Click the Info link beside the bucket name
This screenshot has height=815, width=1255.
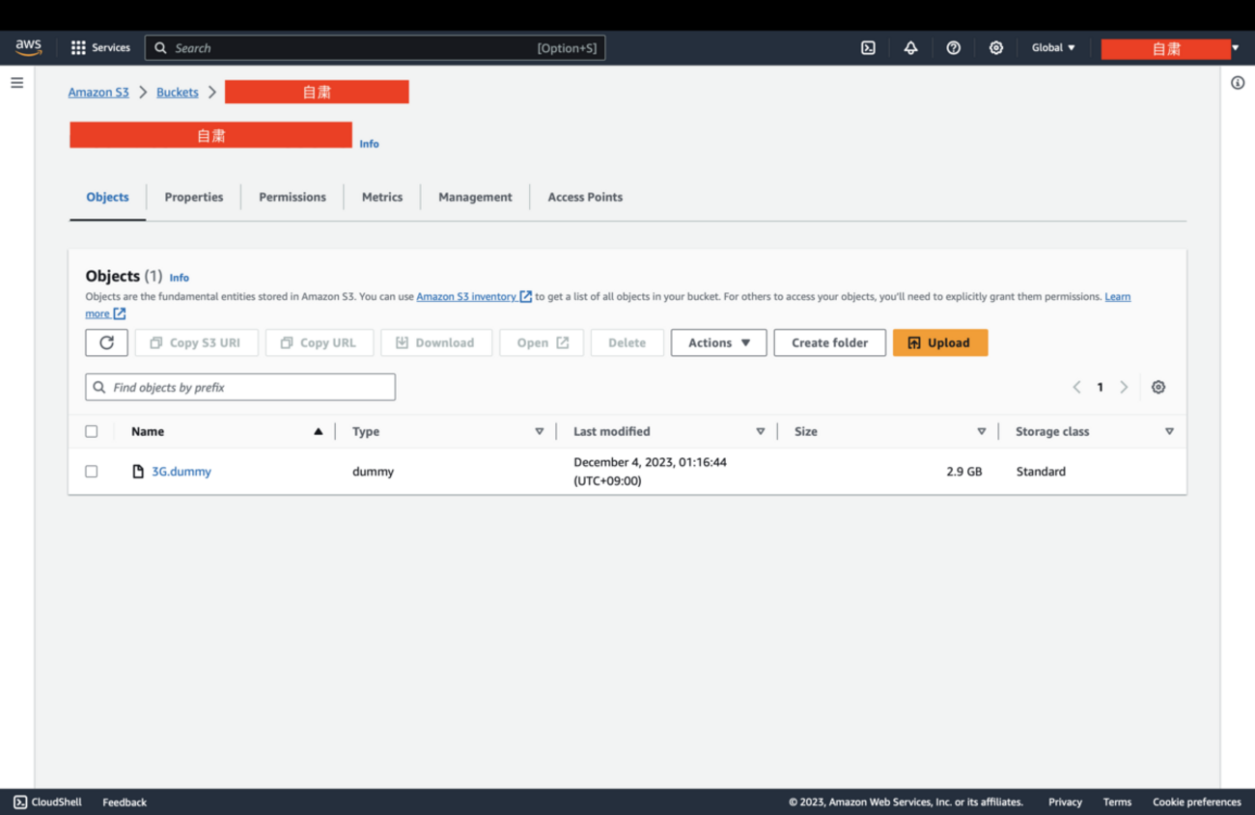click(369, 144)
